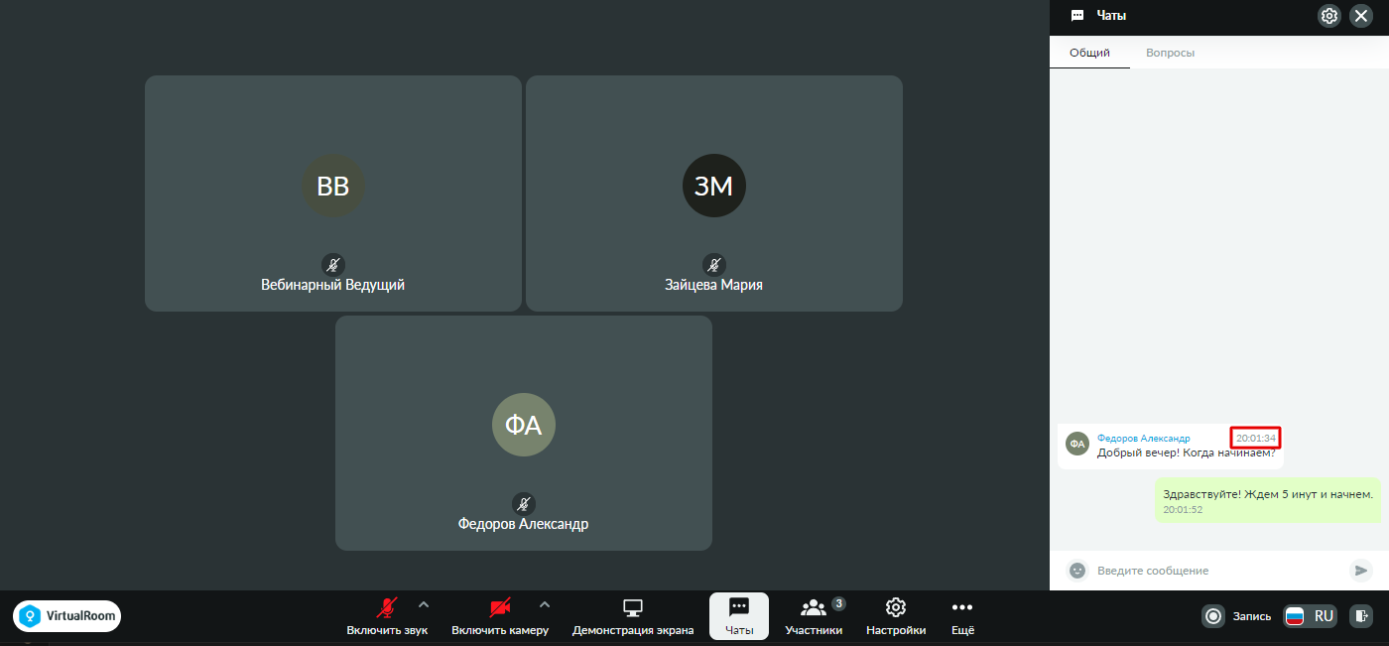
Task: Click the VirtualRoom logo
Action: pyautogui.click(x=67, y=616)
